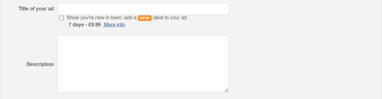Click the "Title of your ad" label

point(36,9)
